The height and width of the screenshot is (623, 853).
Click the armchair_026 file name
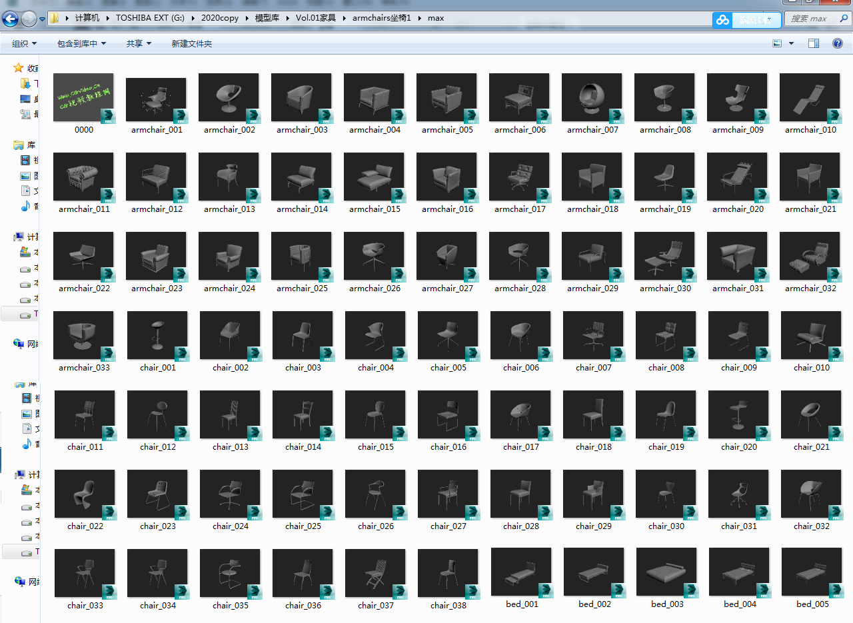pyautogui.click(x=375, y=289)
